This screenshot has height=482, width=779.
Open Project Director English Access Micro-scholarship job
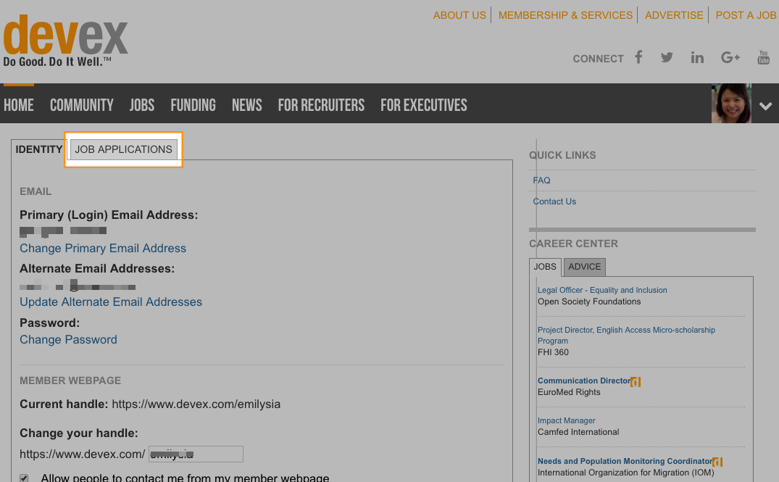click(x=627, y=336)
